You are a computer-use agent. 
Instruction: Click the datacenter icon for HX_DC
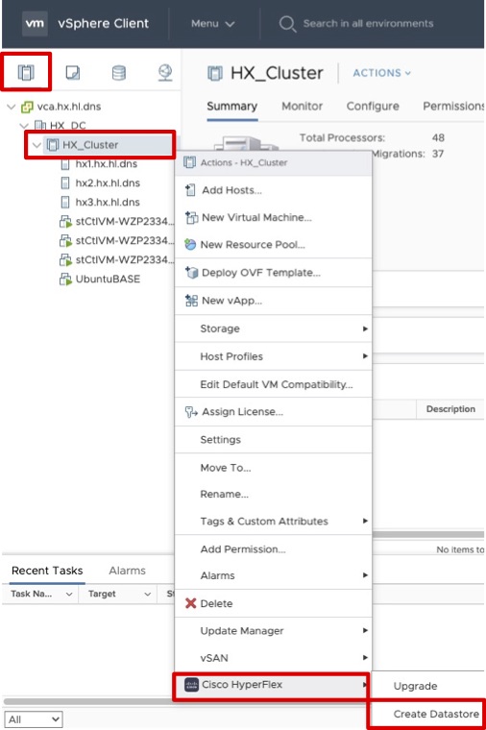pos(40,125)
